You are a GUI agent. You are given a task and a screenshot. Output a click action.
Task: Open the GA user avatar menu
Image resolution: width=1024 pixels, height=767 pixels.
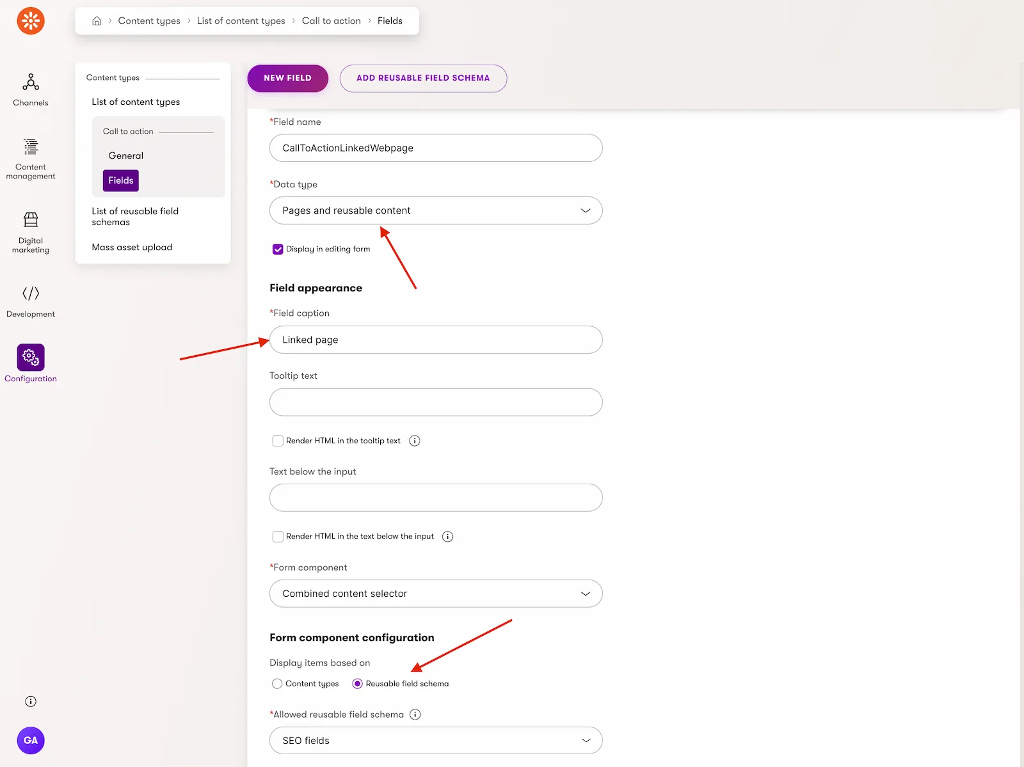(x=31, y=740)
